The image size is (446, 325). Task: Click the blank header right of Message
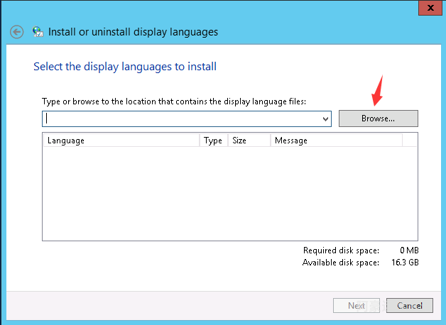pos(410,141)
